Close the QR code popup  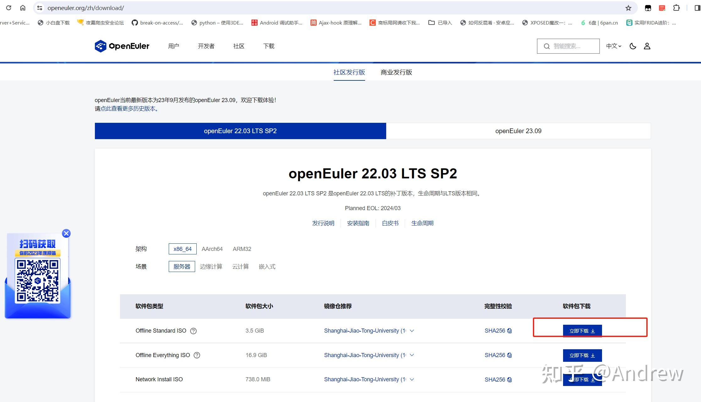pyautogui.click(x=66, y=233)
